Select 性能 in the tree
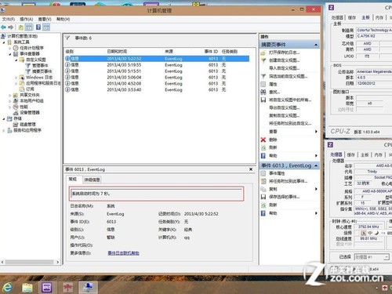 (24, 107)
